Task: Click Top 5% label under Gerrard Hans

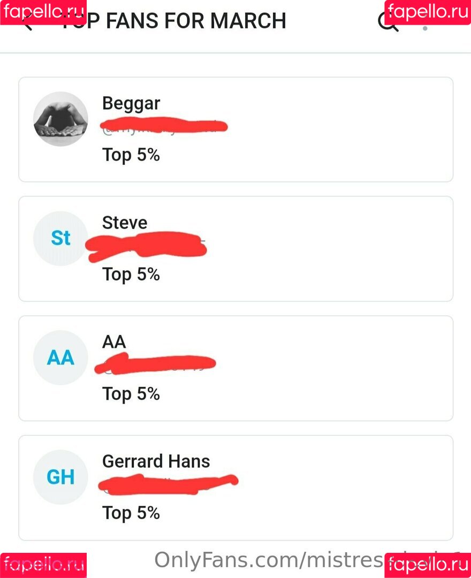Action: (131, 513)
